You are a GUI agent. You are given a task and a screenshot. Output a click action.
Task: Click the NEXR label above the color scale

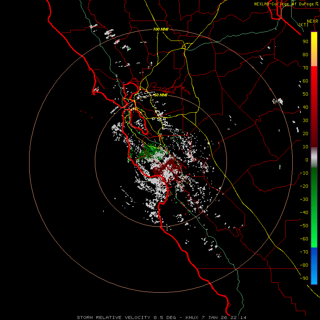coord(312,21)
